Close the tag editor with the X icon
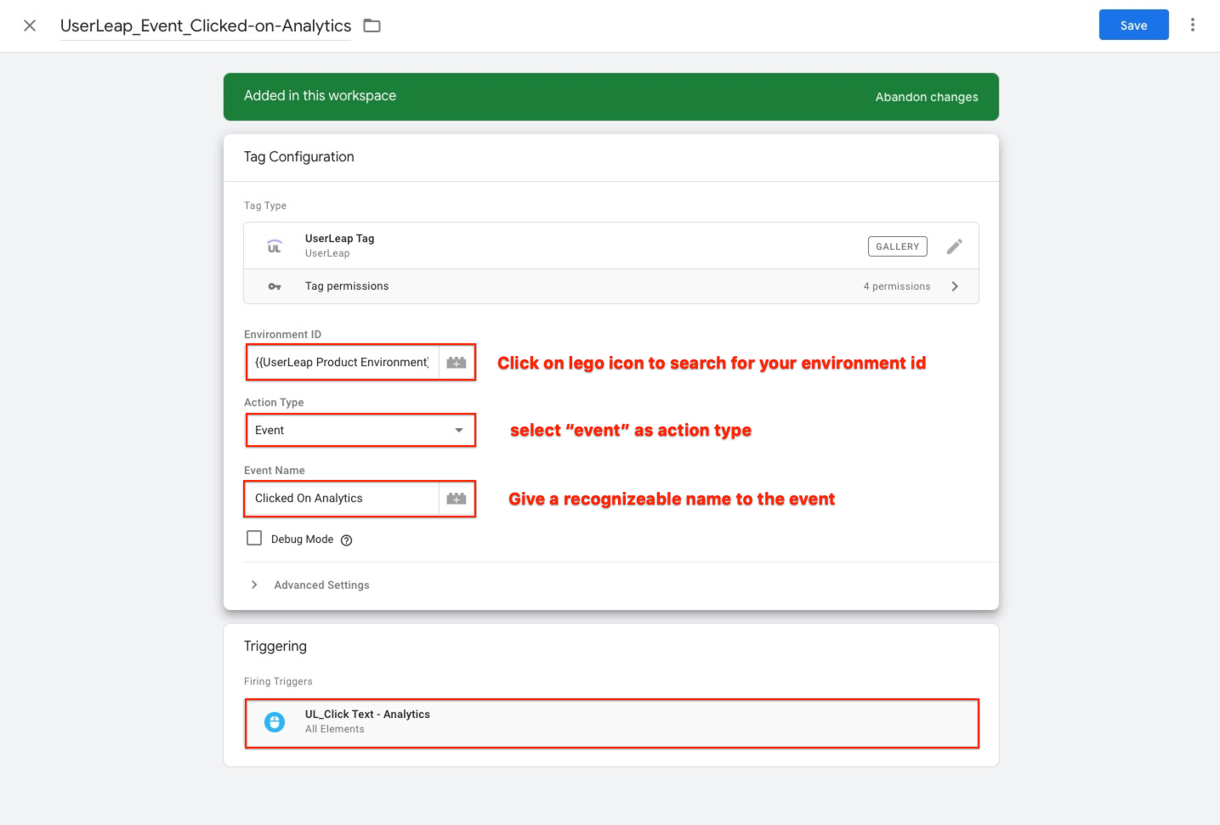 pos(30,25)
